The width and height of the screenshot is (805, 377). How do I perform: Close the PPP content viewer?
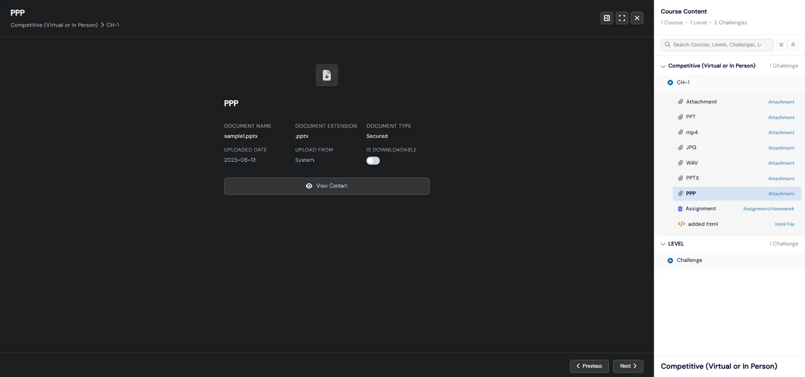[637, 18]
